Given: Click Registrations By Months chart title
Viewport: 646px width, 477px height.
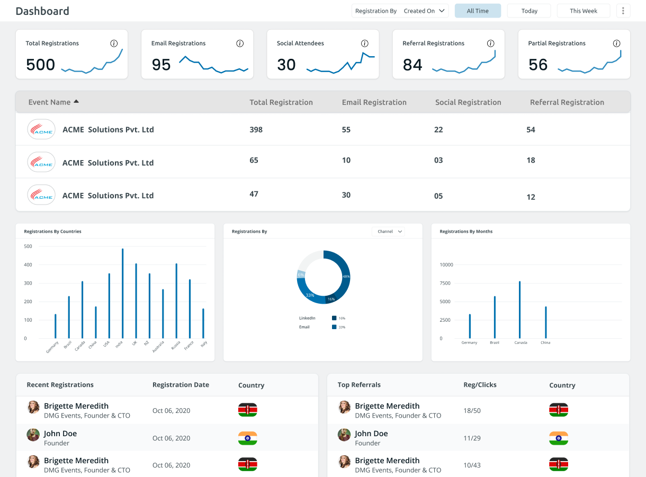Looking at the screenshot, I should point(466,232).
